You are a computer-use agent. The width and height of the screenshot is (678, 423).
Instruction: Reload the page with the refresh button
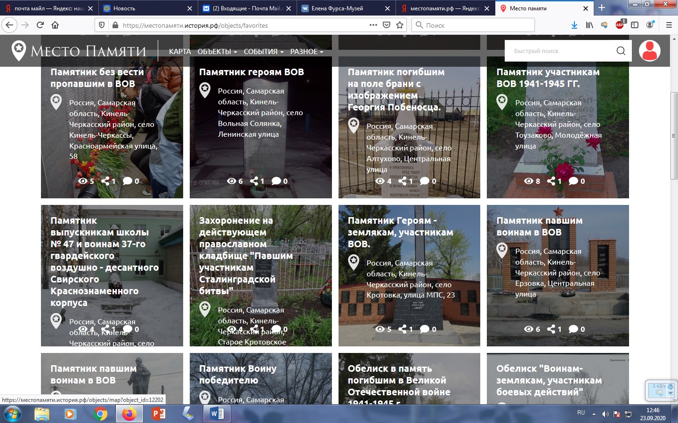[x=40, y=25]
